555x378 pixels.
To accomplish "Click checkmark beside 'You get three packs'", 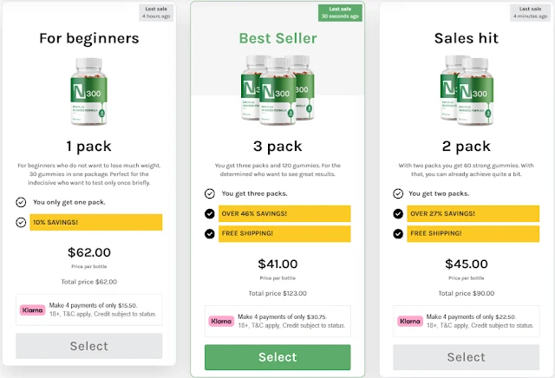I will point(210,193).
